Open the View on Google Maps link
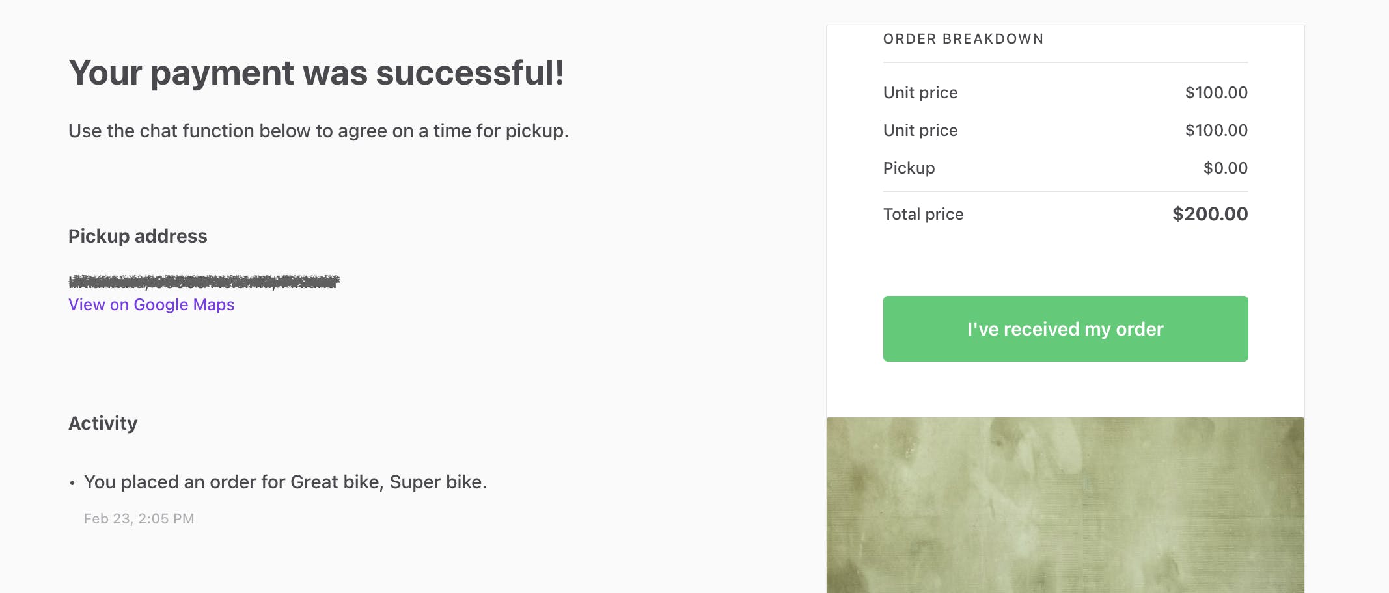The height and width of the screenshot is (593, 1389). click(x=151, y=304)
